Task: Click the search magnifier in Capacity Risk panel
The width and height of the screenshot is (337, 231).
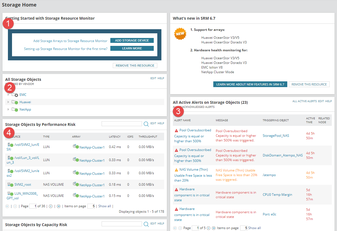Action: click(146, 224)
